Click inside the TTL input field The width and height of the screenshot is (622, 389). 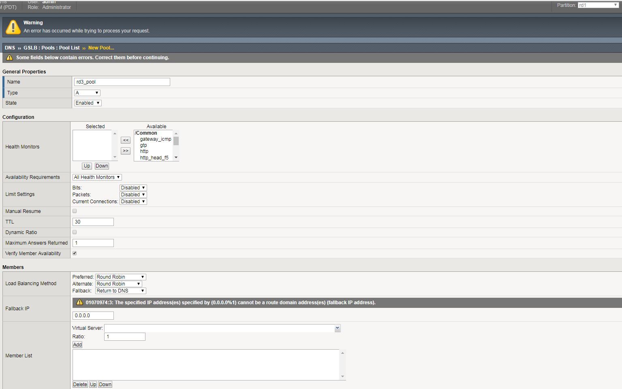[x=92, y=221]
